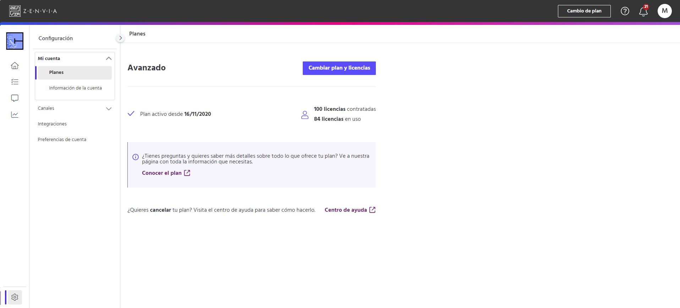Click the company logo thumbnail in sidebar

coord(15,41)
